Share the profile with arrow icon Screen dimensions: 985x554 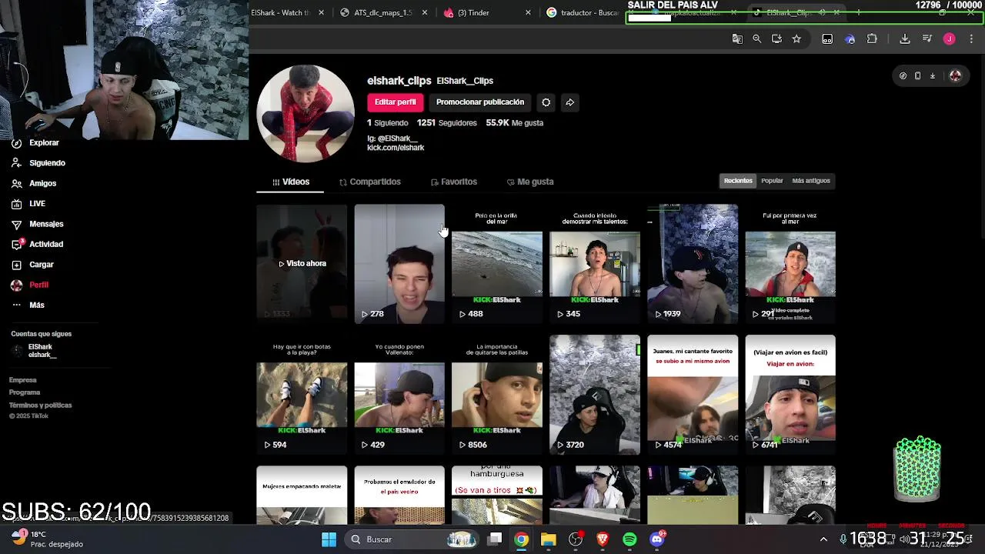tap(569, 102)
